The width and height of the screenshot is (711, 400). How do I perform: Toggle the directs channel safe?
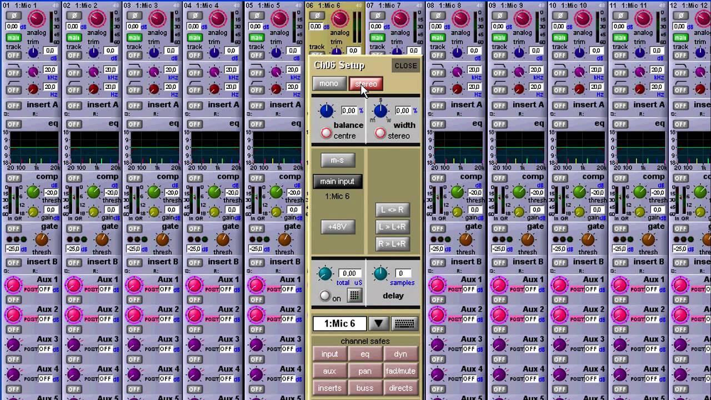click(x=400, y=388)
